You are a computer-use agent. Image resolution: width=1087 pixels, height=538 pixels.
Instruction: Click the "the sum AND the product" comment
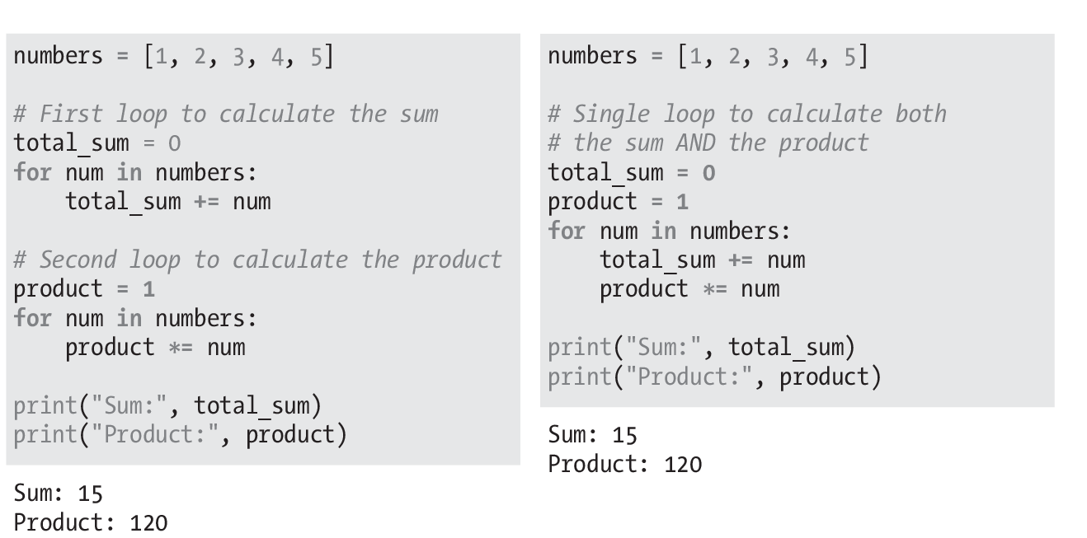click(x=708, y=143)
